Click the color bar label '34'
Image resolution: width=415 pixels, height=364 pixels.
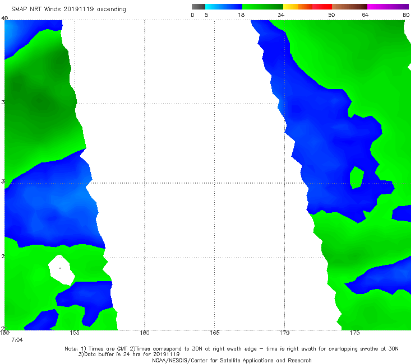(281, 15)
